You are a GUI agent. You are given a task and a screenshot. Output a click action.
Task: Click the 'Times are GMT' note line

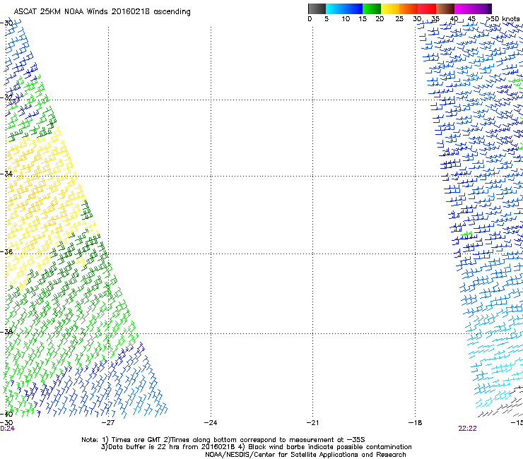click(x=223, y=440)
